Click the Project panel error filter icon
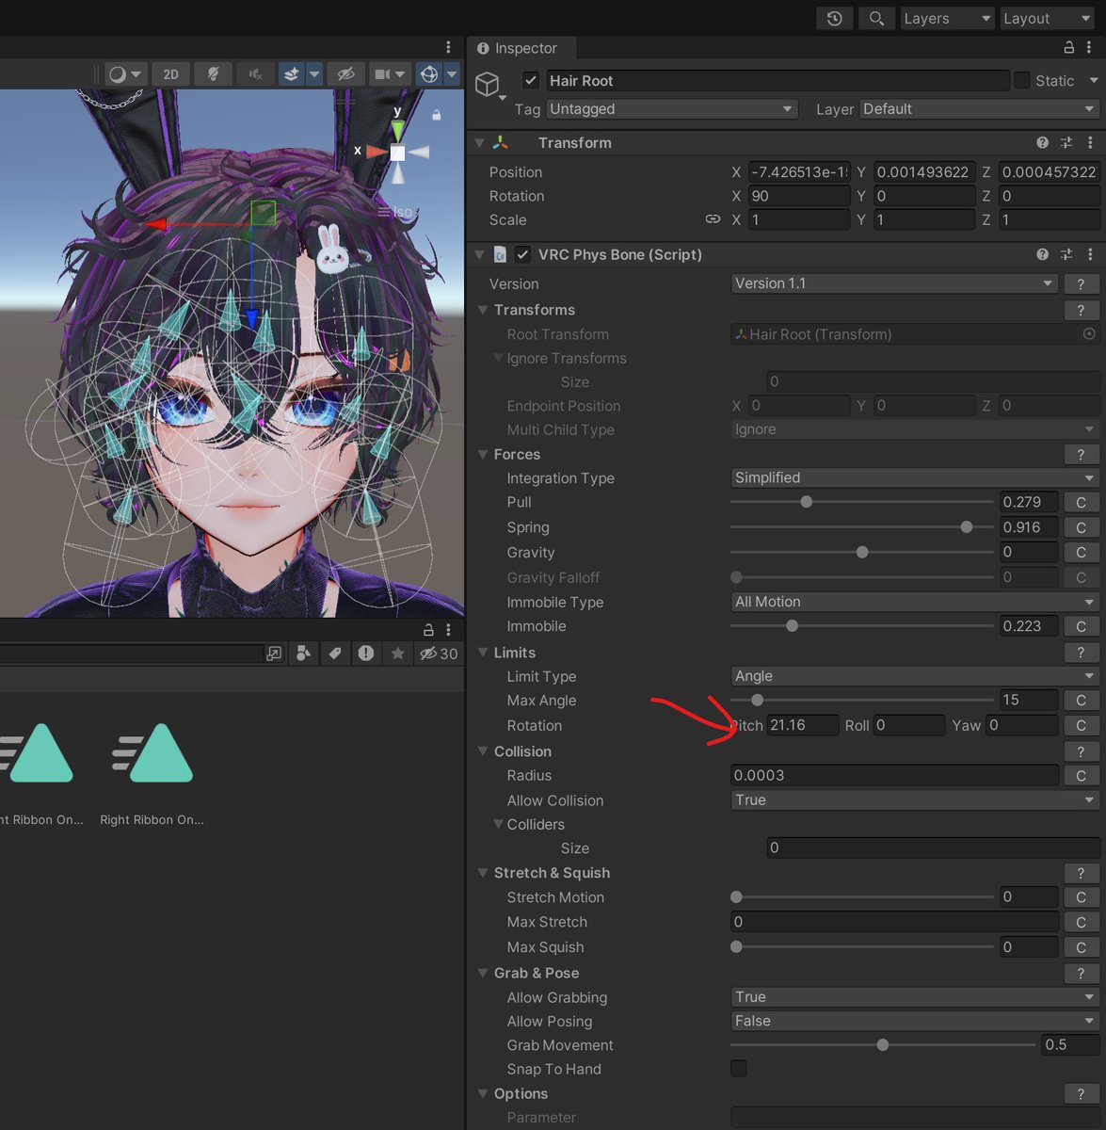The width and height of the screenshot is (1106, 1130). [366, 654]
